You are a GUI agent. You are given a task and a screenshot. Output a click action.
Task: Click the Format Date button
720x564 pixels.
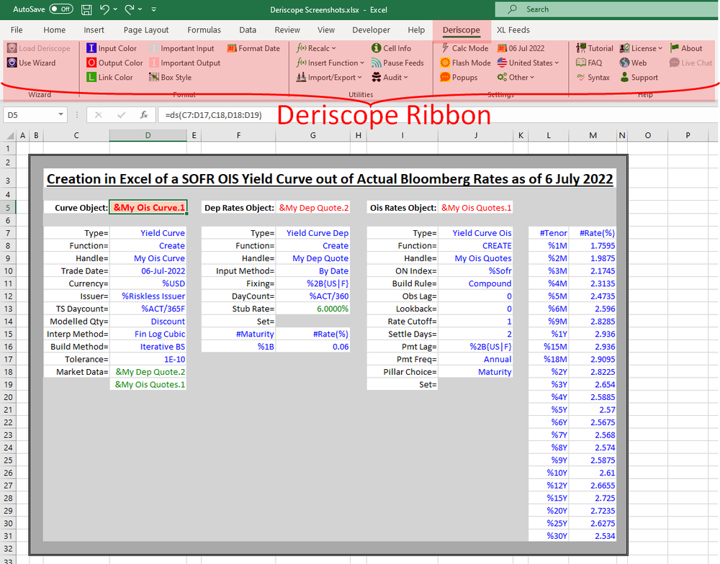point(253,48)
